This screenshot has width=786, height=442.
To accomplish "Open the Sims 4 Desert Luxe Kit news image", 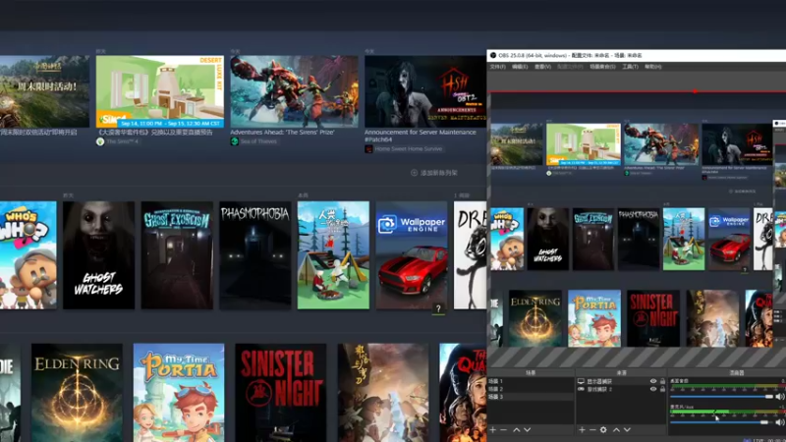I will point(160,91).
